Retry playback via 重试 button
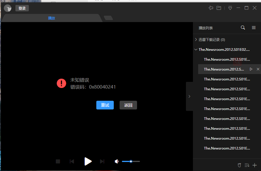The width and height of the screenshot is (261, 171). click(105, 105)
